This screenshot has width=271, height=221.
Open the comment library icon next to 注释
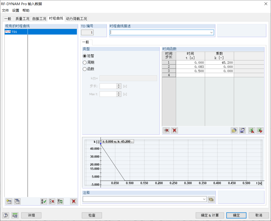(x=211, y=199)
